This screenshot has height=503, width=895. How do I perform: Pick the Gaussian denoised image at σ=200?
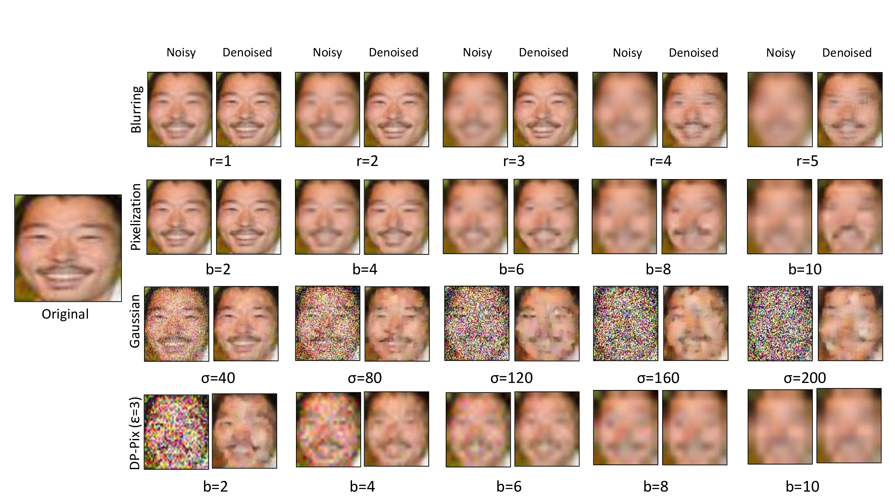(x=850, y=324)
